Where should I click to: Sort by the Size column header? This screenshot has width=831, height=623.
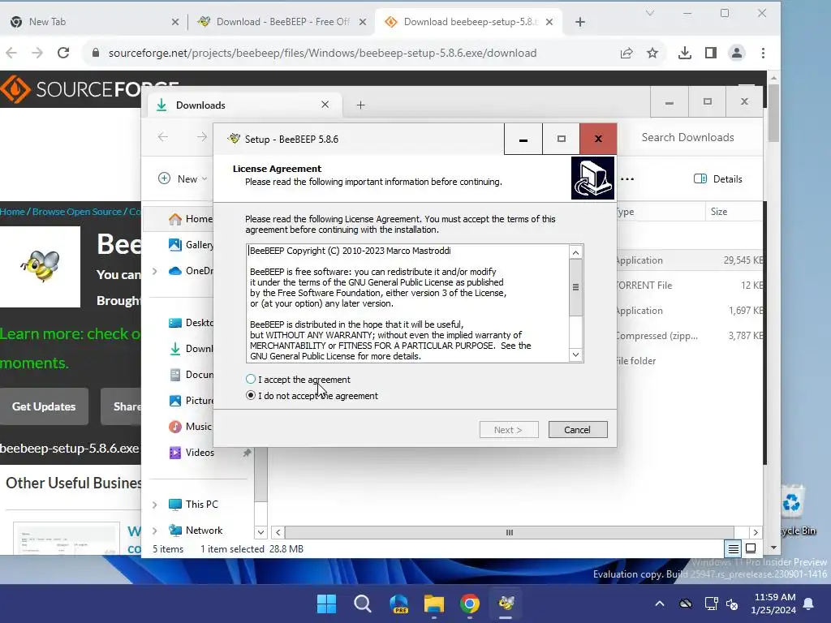[x=734, y=212]
